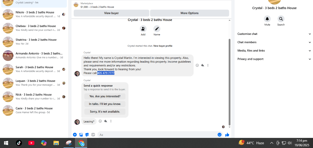Screen dimensions: 313x148
Task: Click the More Options button
Action: 190,13
